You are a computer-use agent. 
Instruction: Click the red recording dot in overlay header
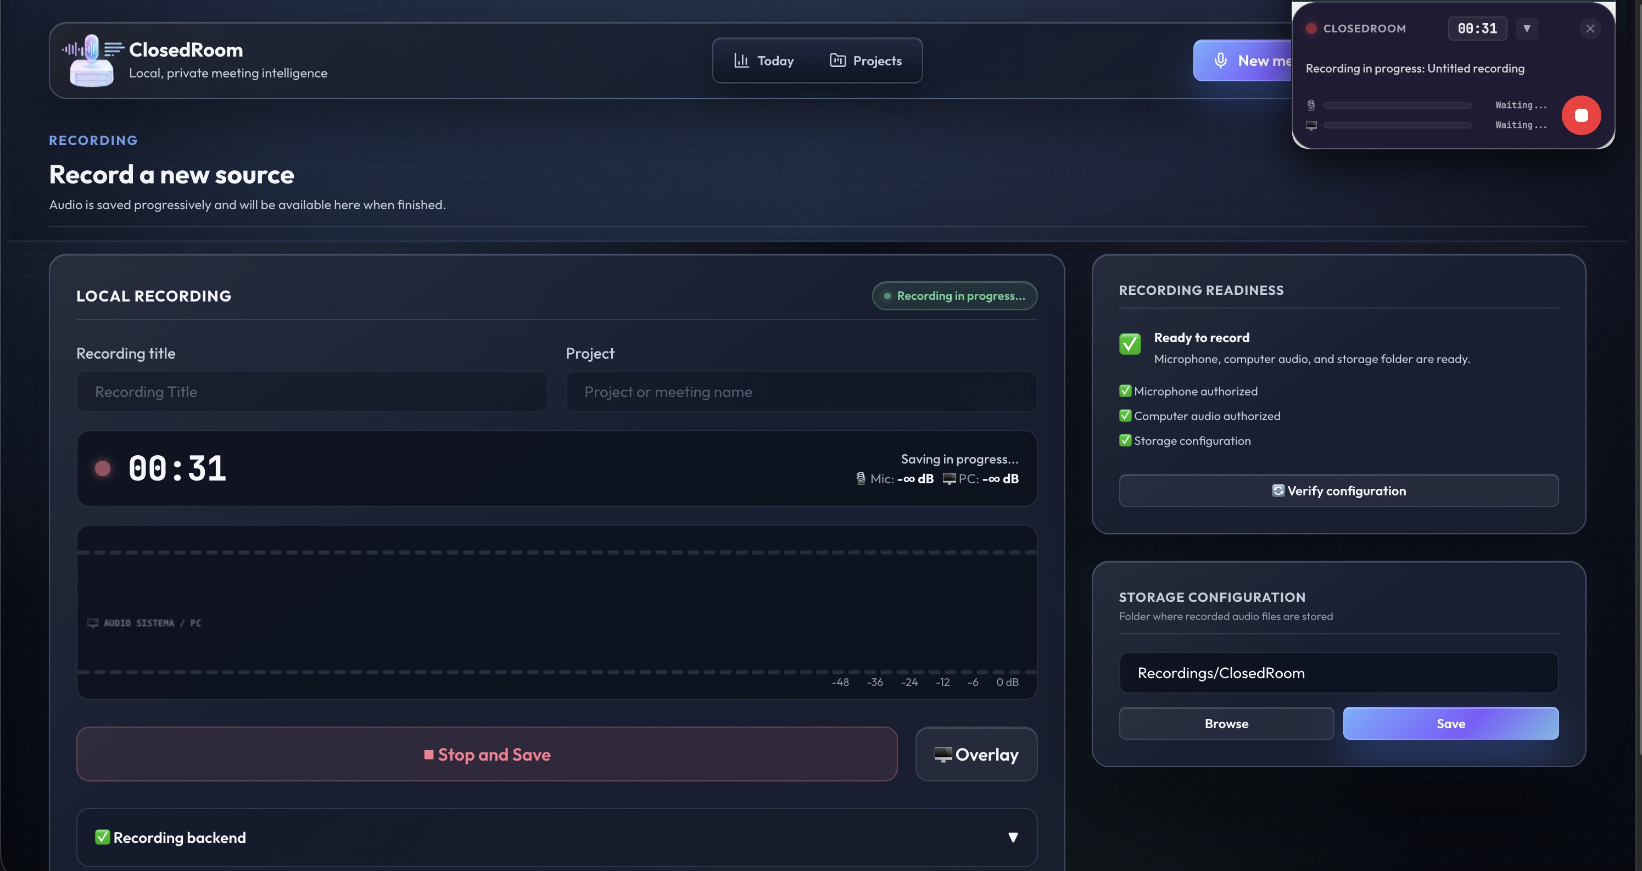pyautogui.click(x=1311, y=29)
